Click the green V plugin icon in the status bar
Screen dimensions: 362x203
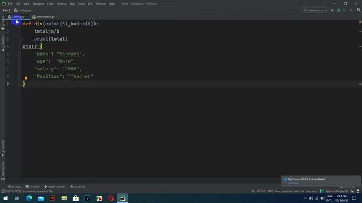321,191
